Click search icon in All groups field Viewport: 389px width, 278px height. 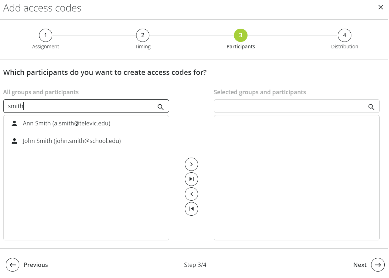click(x=160, y=107)
